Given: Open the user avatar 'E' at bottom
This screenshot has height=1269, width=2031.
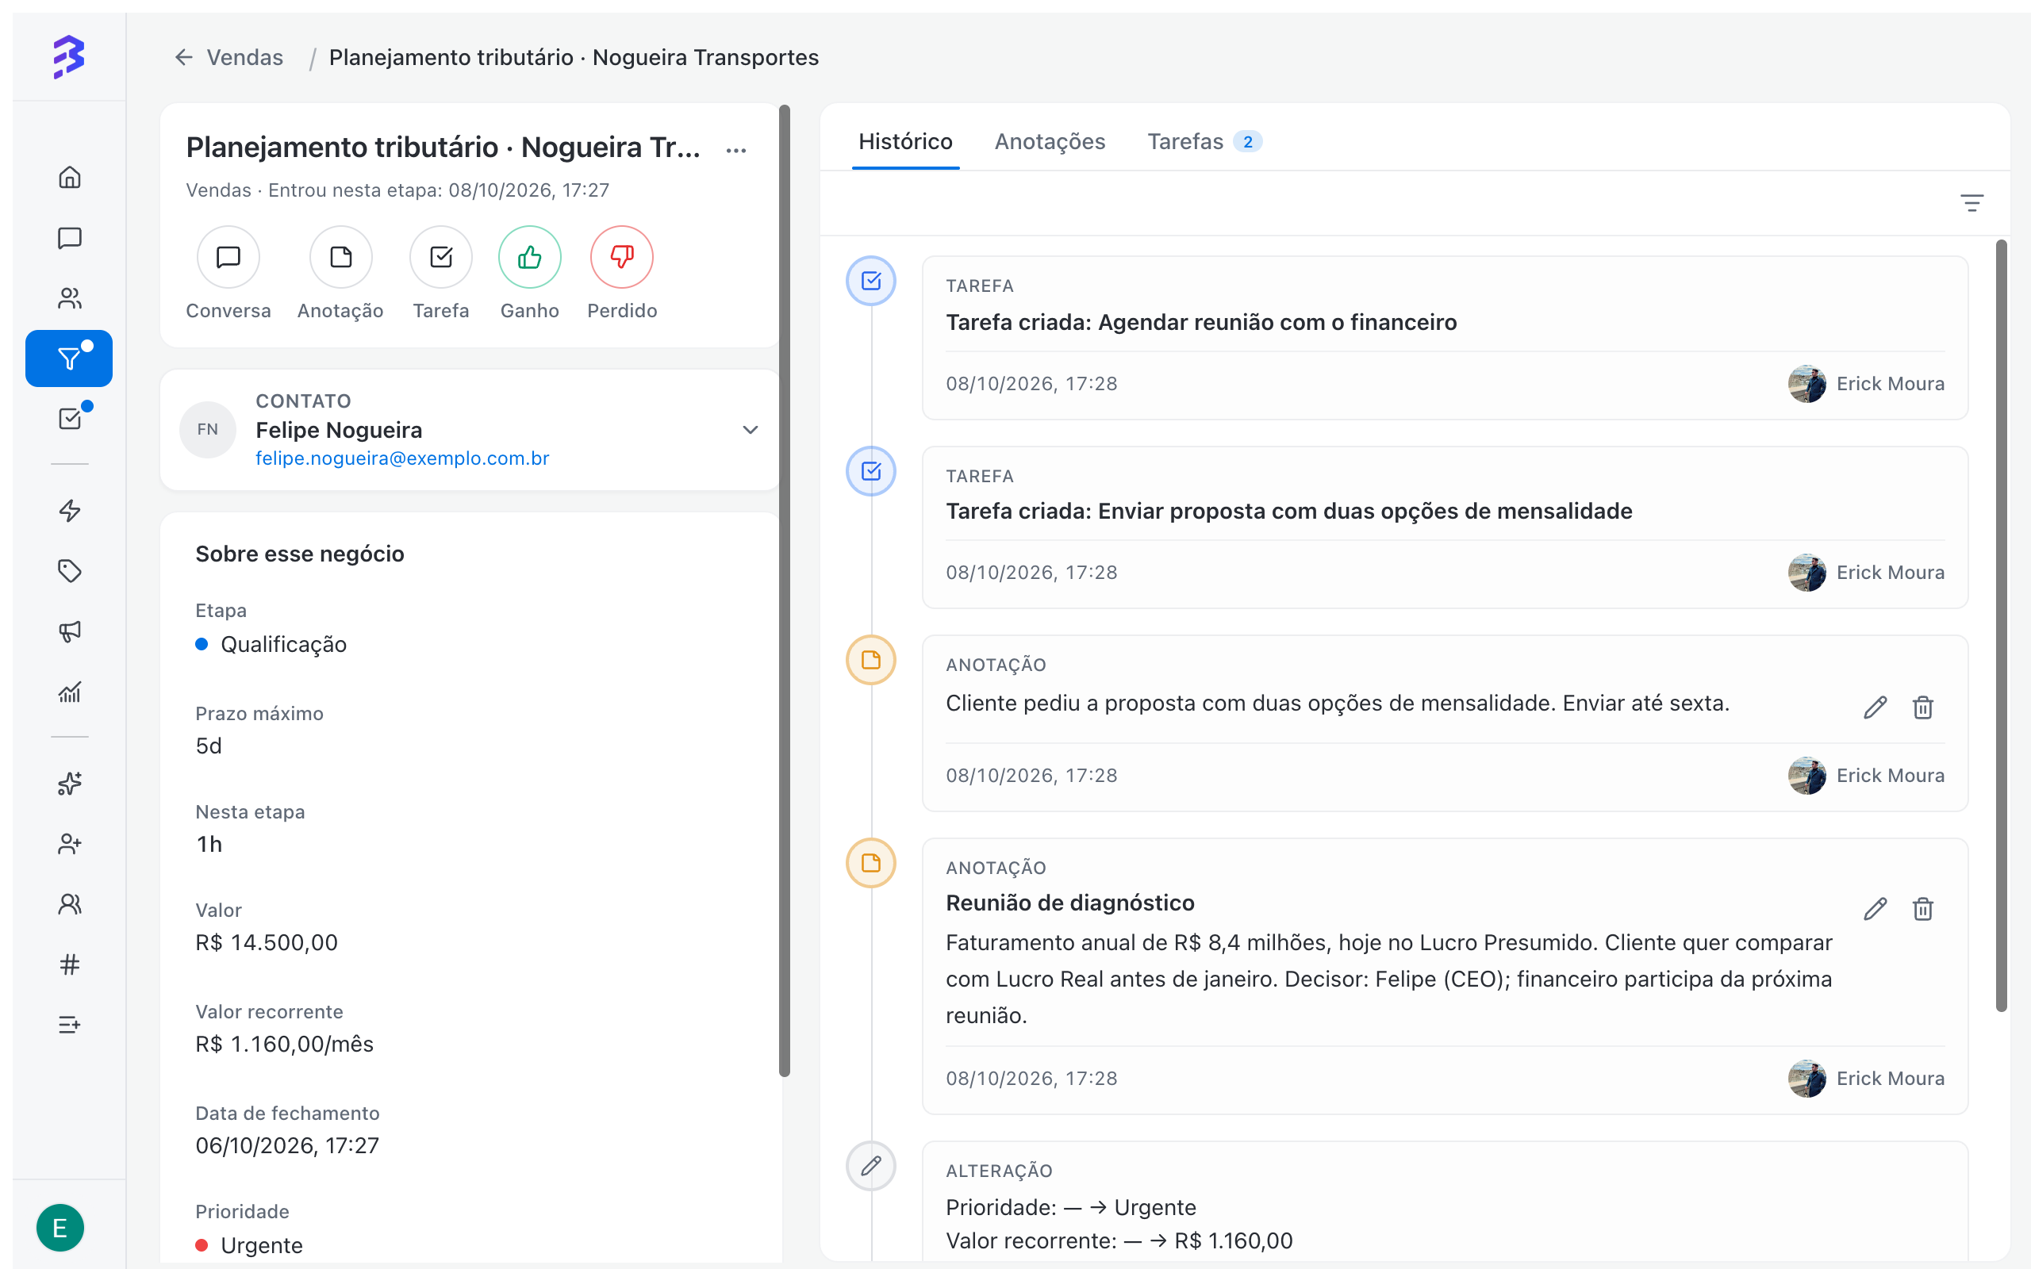Looking at the screenshot, I should [x=60, y=1227].
